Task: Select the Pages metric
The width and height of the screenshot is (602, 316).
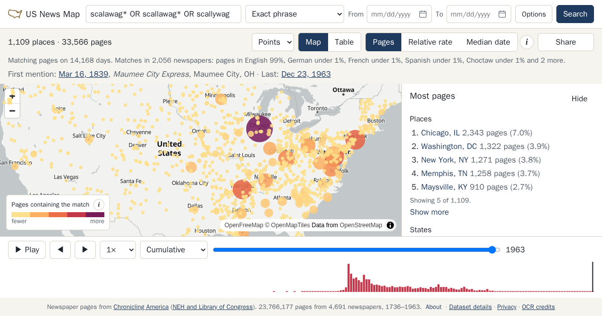Action: pos(383,42)
